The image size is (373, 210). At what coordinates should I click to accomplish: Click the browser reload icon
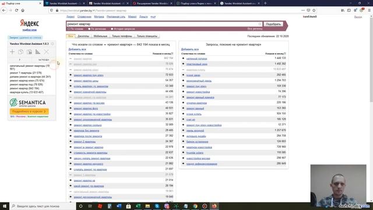(16, 10)
